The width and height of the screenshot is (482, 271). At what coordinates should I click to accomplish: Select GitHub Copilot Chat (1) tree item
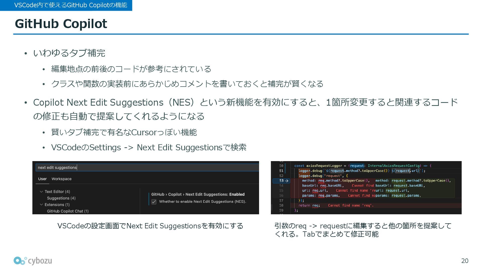point(68,211)
